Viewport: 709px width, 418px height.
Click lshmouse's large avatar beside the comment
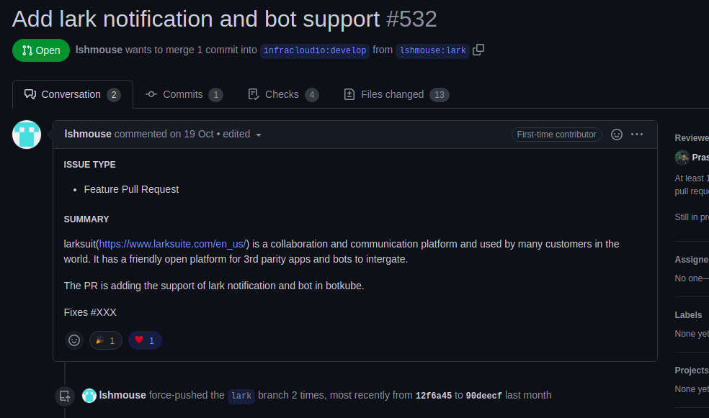coord(27,135)
